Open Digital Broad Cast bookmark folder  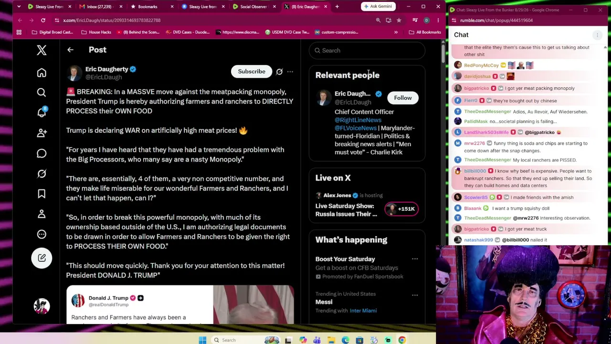pos(53,32)
